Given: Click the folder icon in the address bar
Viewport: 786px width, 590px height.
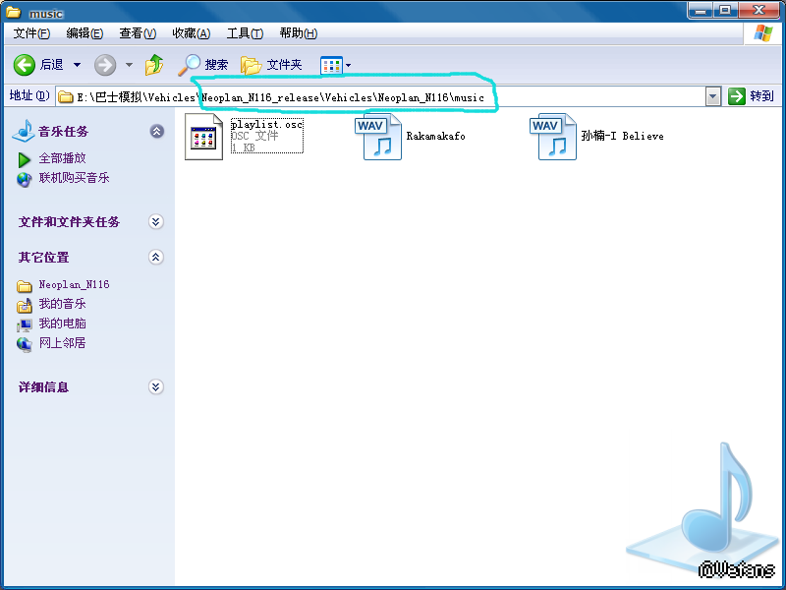Looking at the screenshot, I should [x=66, y=96].
